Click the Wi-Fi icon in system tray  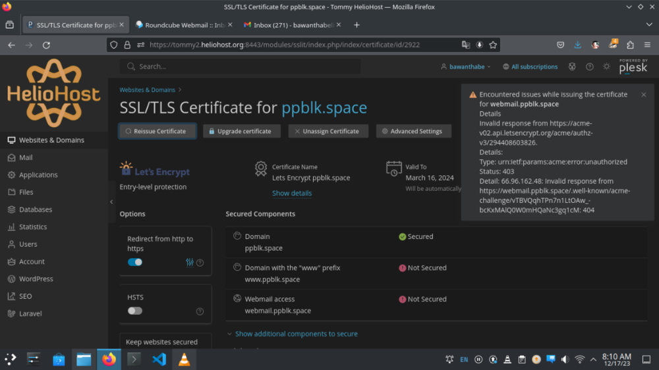[579, 359]
